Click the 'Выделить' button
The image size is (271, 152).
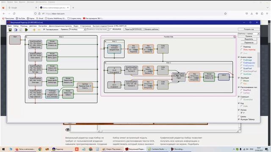[249, 39]
